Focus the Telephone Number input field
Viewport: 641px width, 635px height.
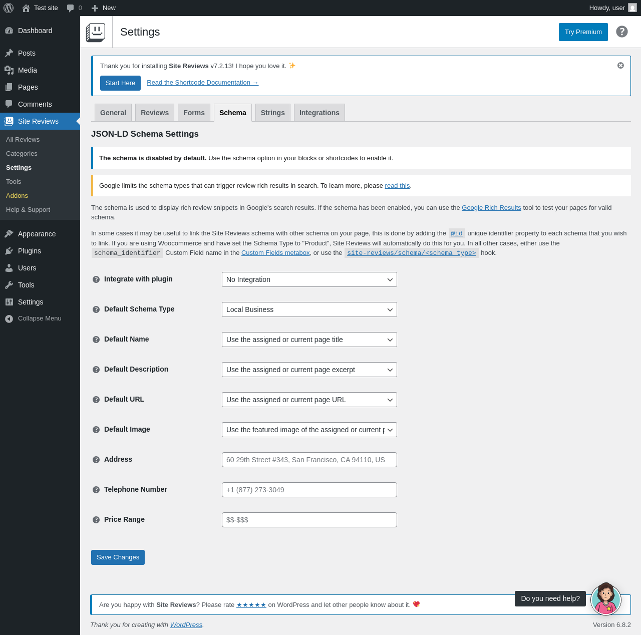tap(309, 490)
